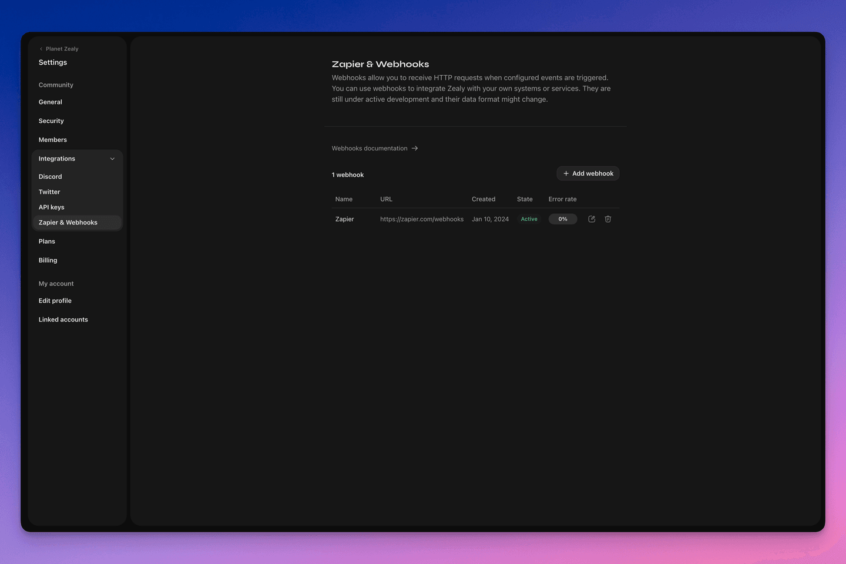Click the Error rate column header

pyautogui.click(x=563, y=199)
